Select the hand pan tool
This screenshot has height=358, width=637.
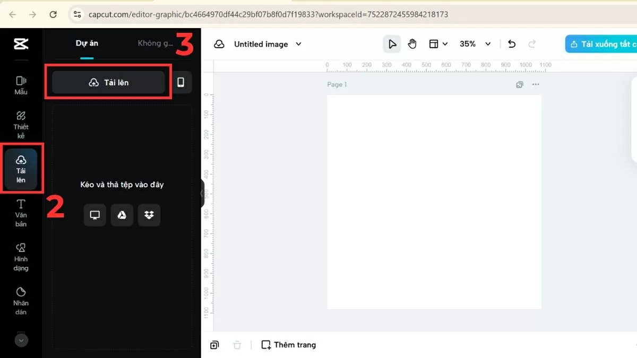412,44
